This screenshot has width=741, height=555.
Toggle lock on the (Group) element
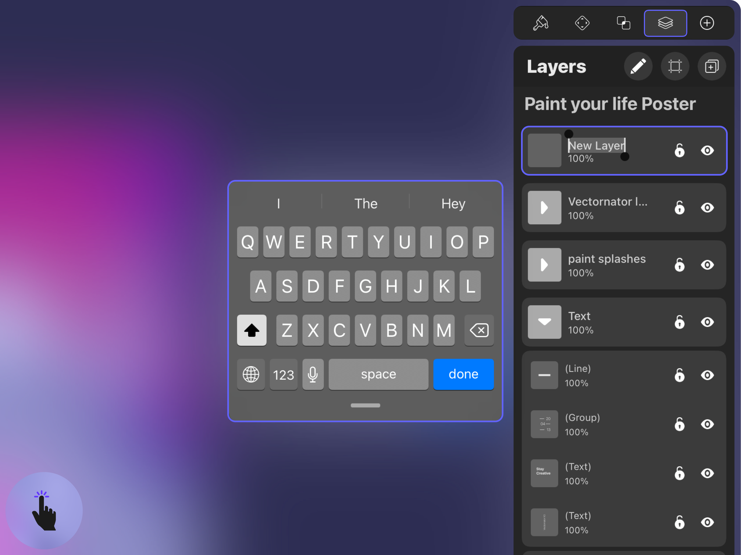(679, 424)
